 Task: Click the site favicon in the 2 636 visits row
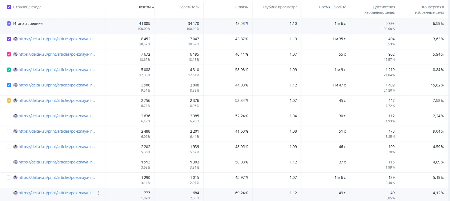tap(15, 116)
